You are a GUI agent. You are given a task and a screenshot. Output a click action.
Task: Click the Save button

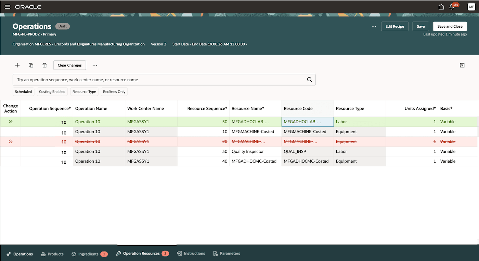coord(421,26)
